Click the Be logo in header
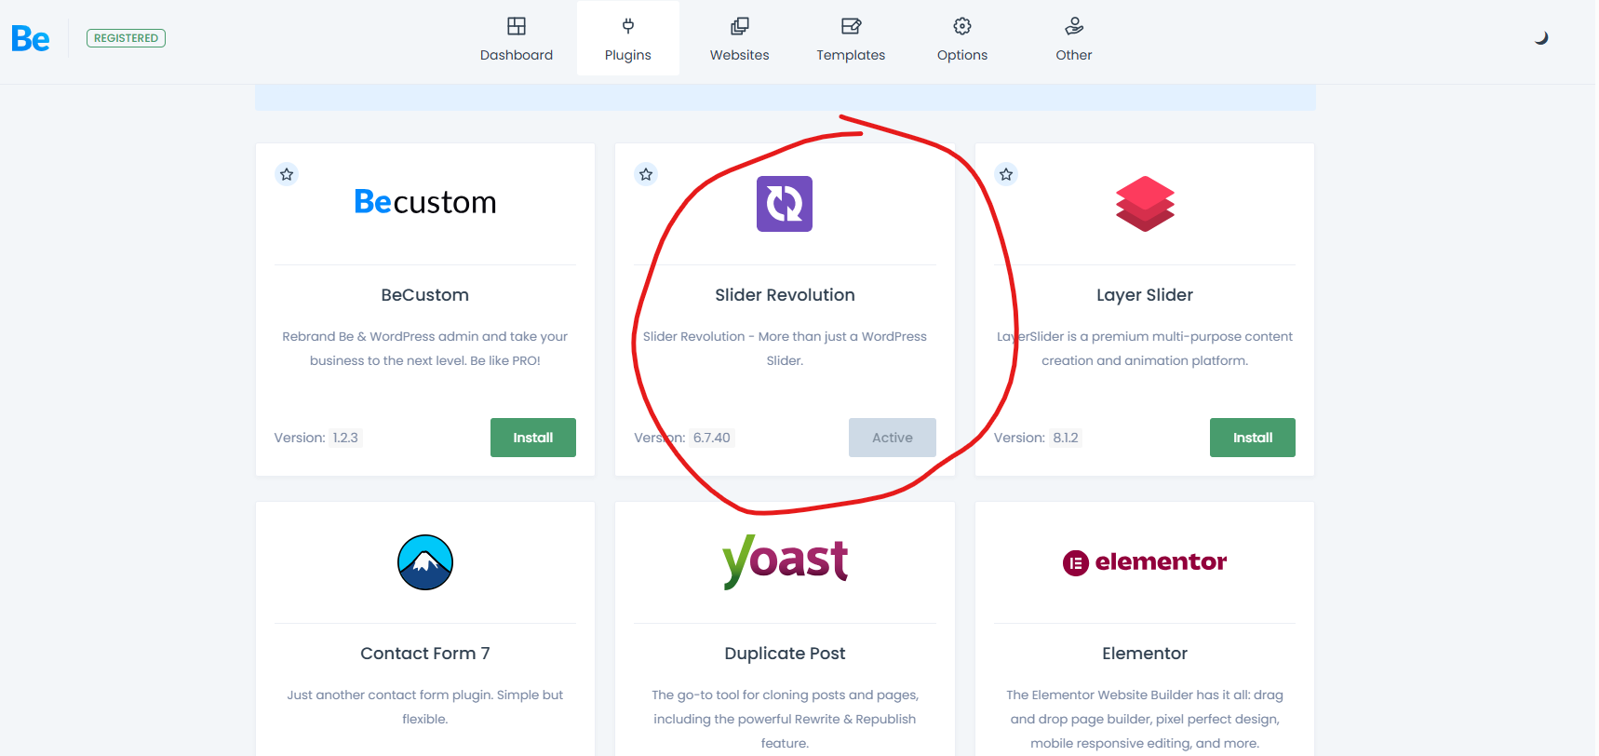 (30, 38)
